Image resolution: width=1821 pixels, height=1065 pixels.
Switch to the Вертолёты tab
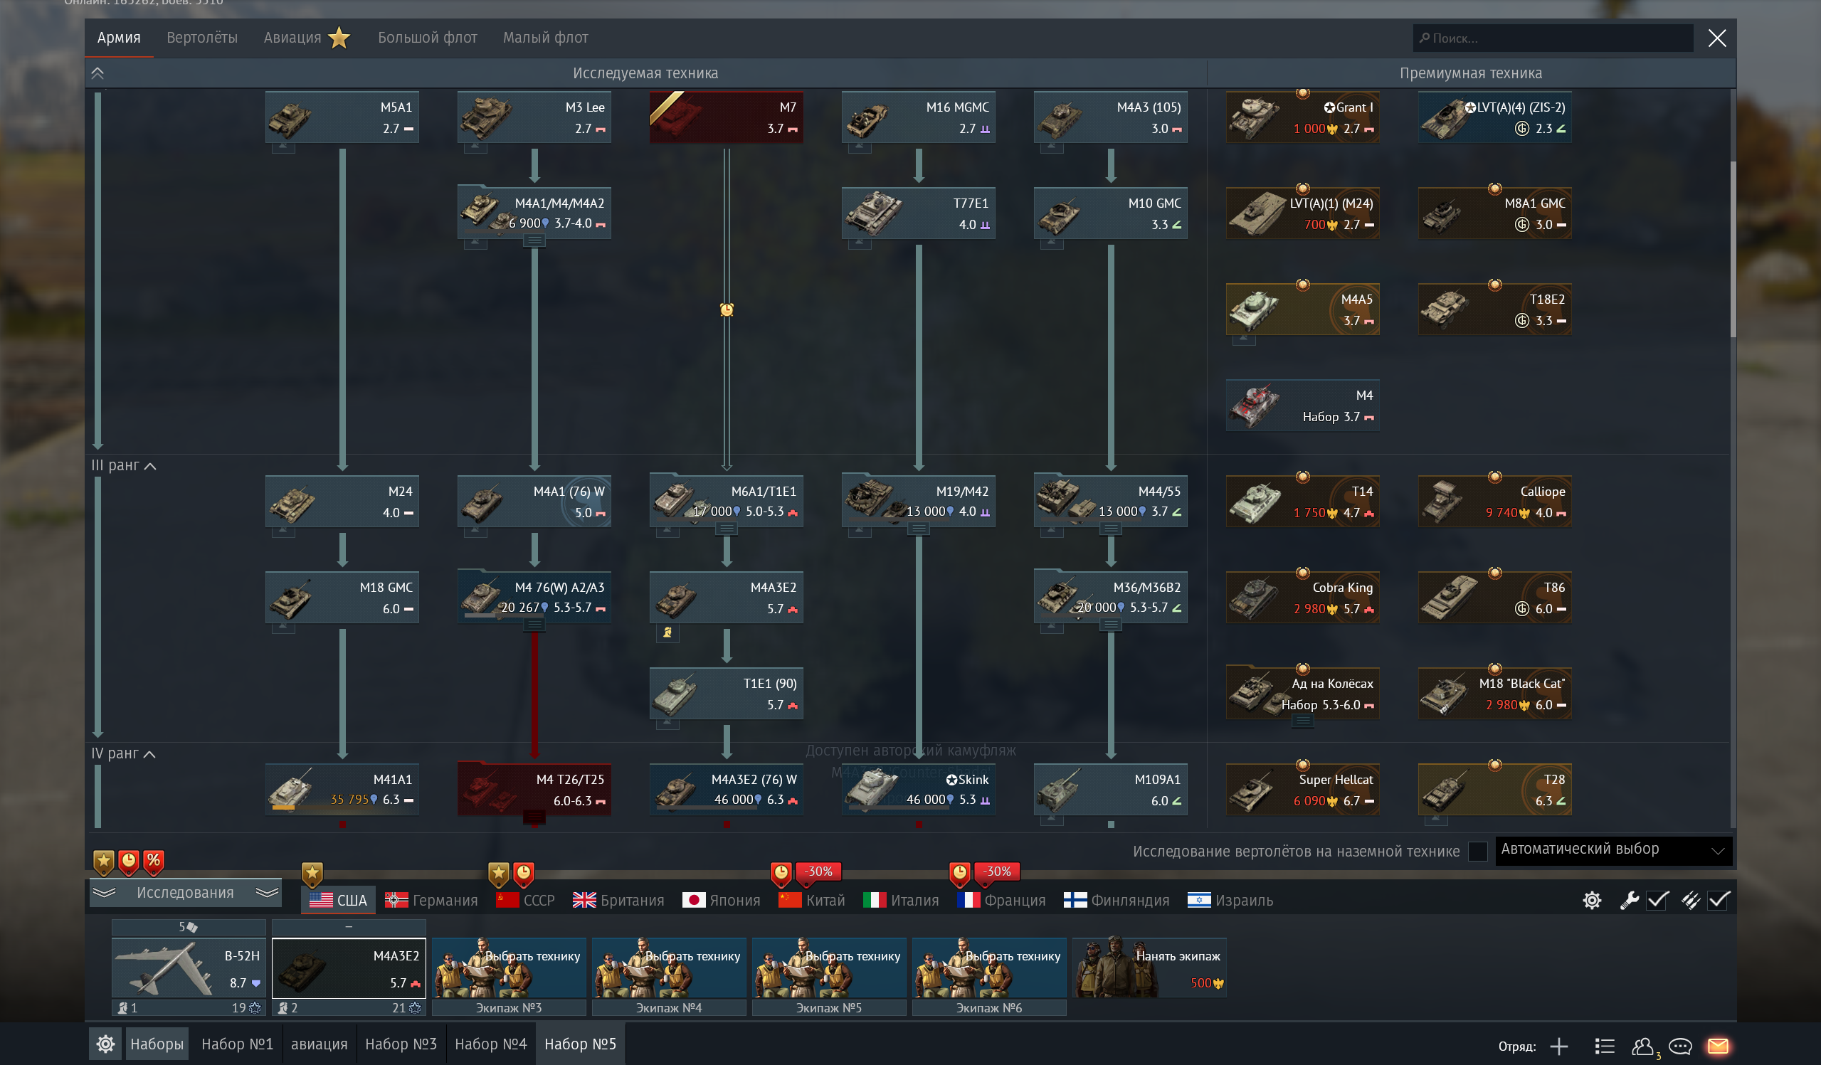(201, 38)
